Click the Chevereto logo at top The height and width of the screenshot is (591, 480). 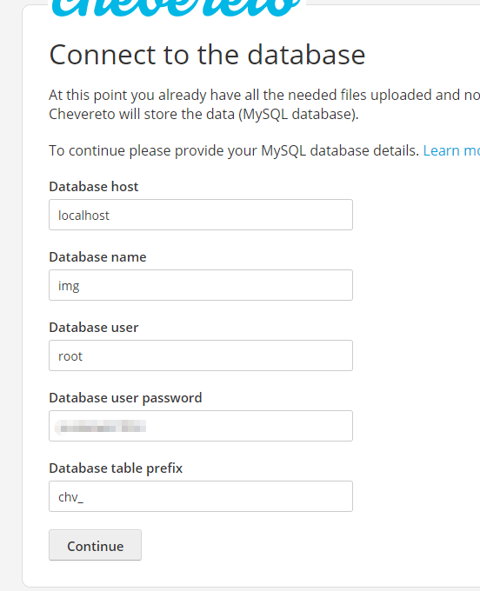coord(176,9)
